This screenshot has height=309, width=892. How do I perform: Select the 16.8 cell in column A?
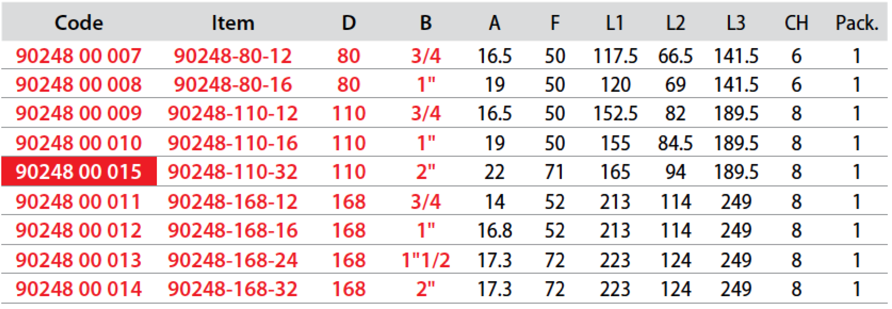pyautogui.click(x=494, y=230)
